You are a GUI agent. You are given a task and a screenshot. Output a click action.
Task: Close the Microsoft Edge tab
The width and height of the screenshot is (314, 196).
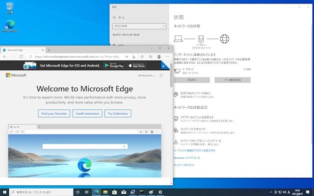[x=43, y=50]
